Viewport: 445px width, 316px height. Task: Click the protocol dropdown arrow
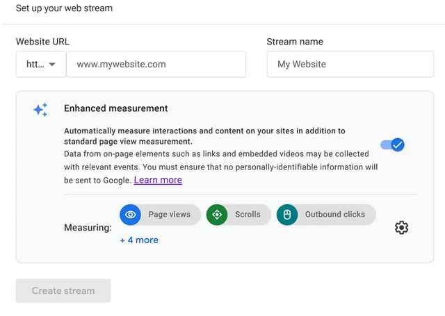pyautogui.click(x=51, y=65)
